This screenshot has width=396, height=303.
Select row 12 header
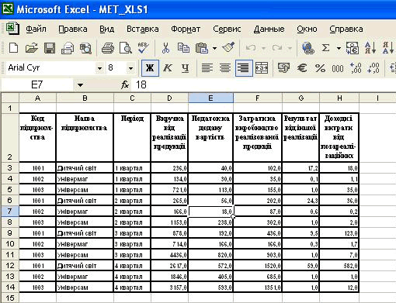tap(10, 266)
